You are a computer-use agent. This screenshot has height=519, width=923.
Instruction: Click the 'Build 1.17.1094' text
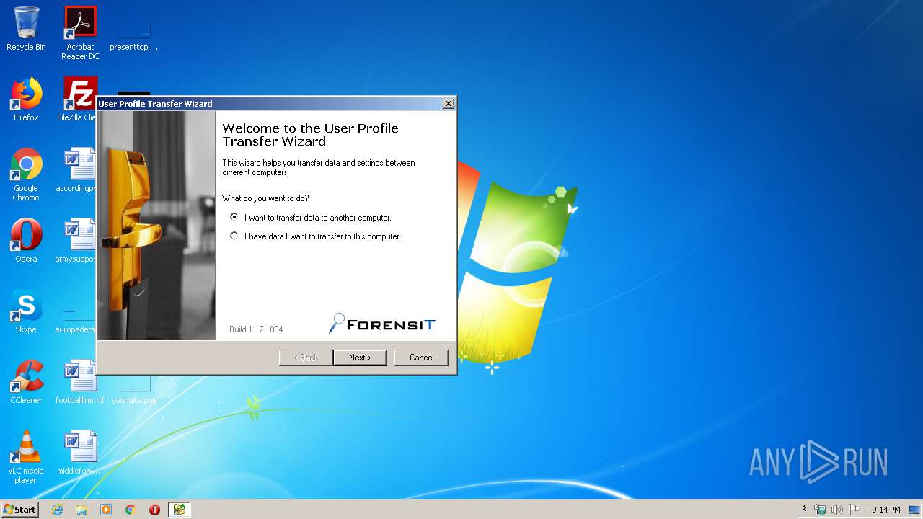coord(256,329)
